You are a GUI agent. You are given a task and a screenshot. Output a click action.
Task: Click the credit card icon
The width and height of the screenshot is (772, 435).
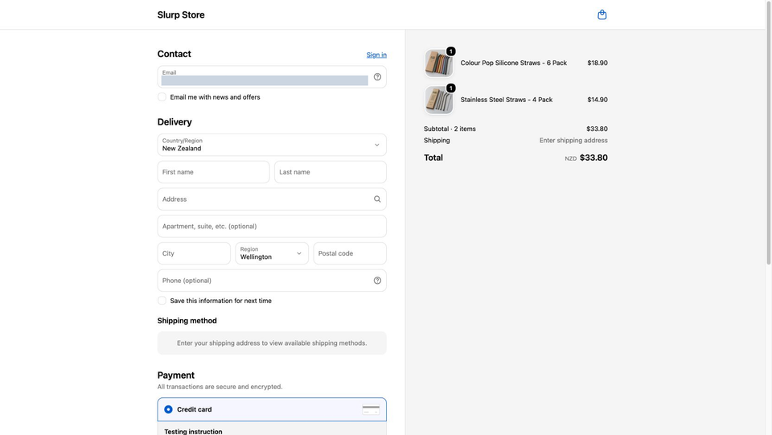(371, 409)
